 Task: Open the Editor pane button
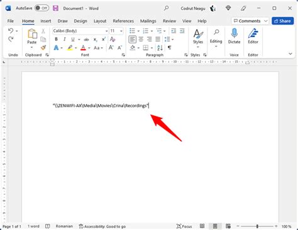253,36
